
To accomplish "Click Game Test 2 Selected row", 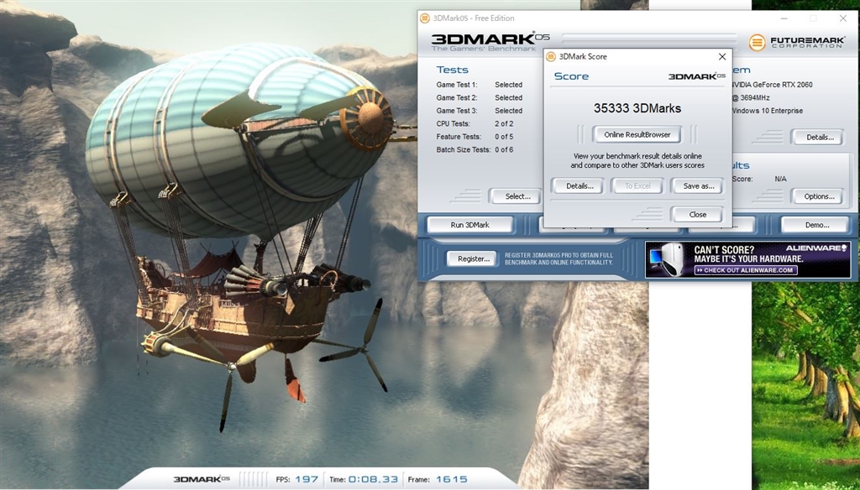I will coord(480,97).
